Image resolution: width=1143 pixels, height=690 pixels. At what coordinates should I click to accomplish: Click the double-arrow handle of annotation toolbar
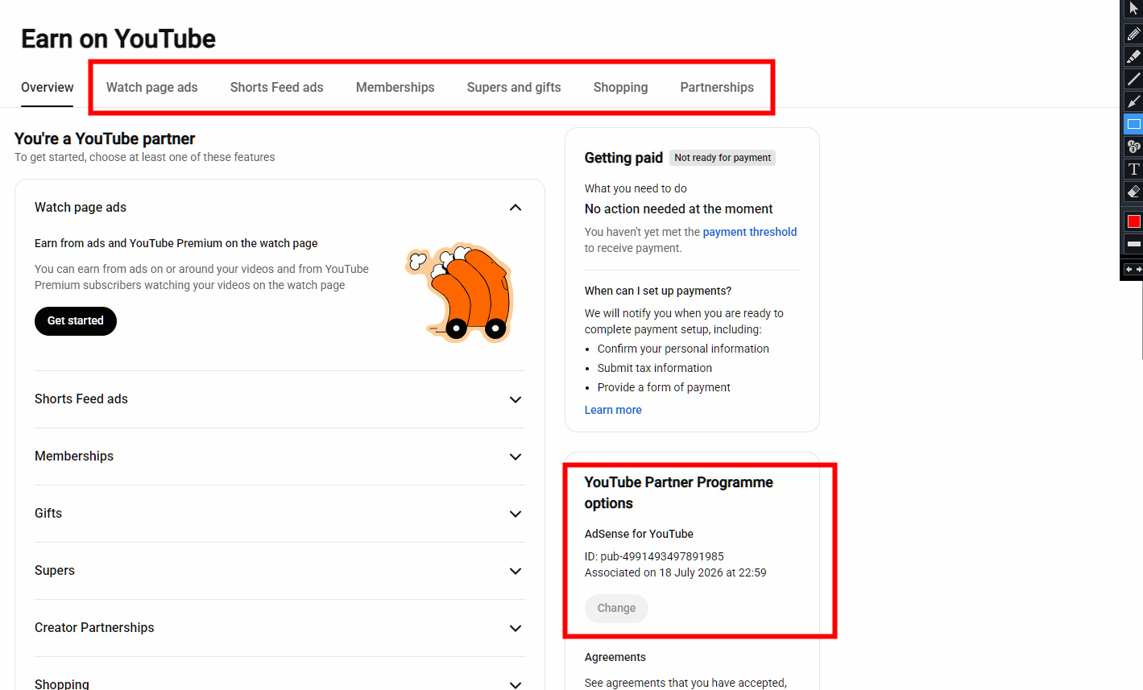[x=1133, y=270]
